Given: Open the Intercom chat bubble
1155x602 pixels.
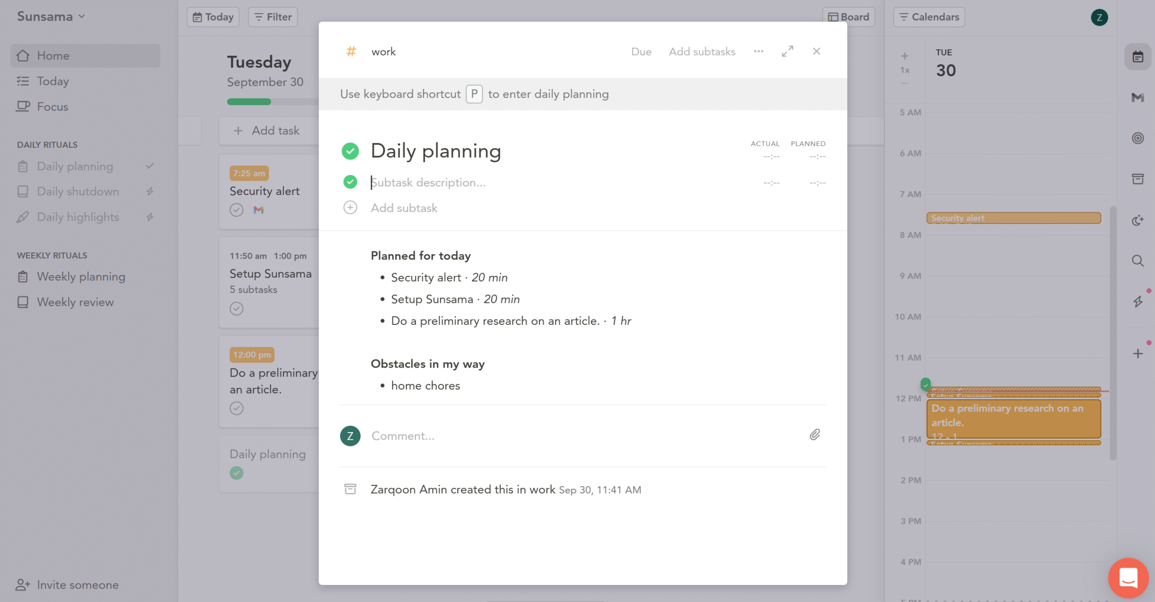Looking at the screenshot, I should click(1128, 577).
